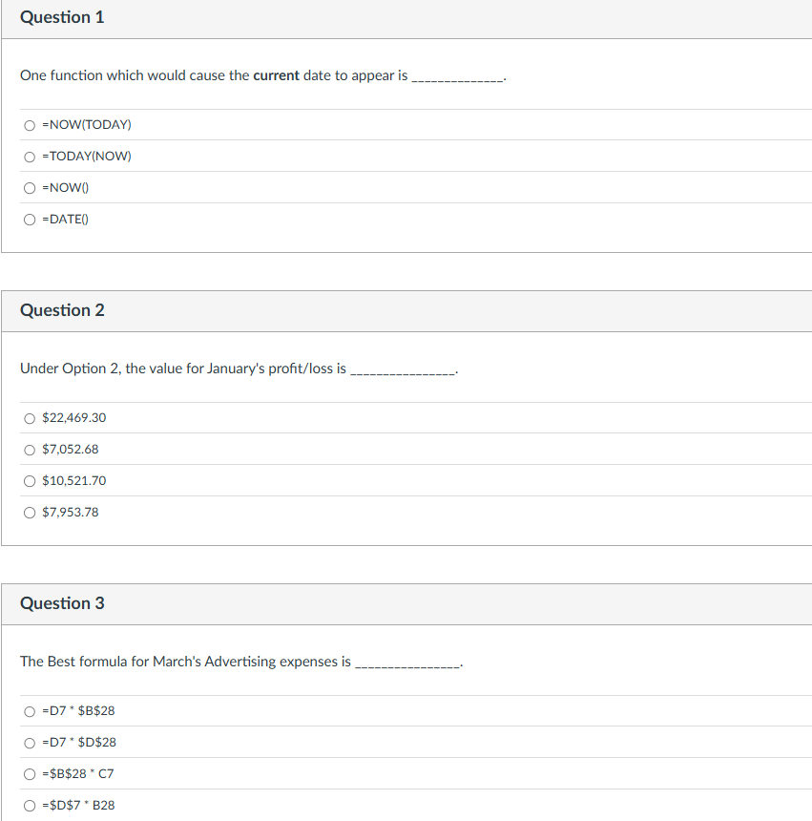
Task: Select the =TODAY(NOW) answer option
Action: point(30,156)
